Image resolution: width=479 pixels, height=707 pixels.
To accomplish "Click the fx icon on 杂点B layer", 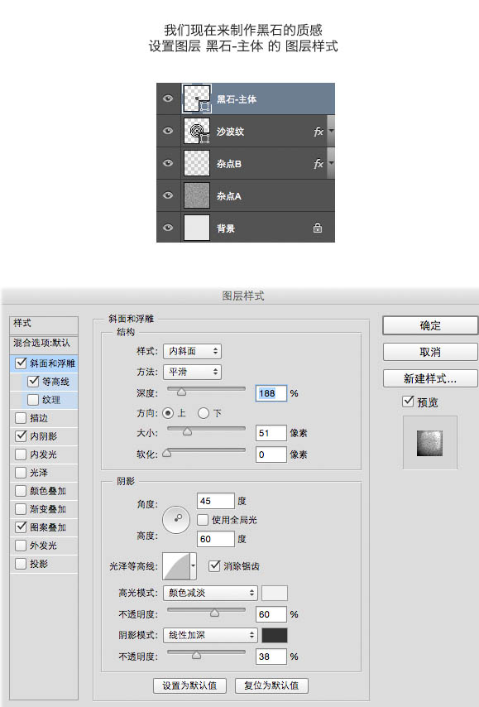I will pos(319,163).
